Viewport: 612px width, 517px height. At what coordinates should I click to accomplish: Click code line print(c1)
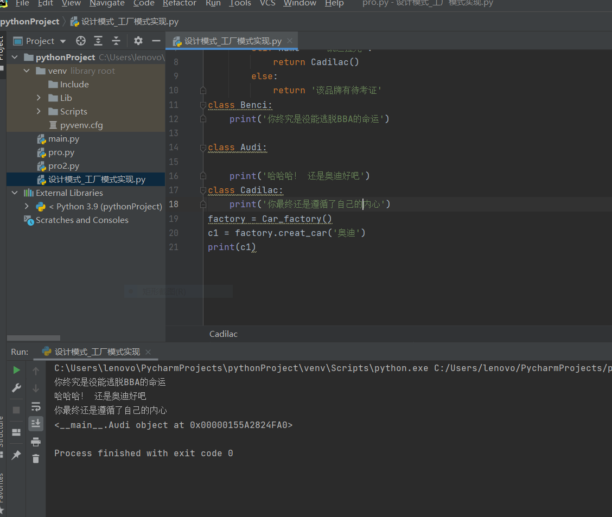232,247
